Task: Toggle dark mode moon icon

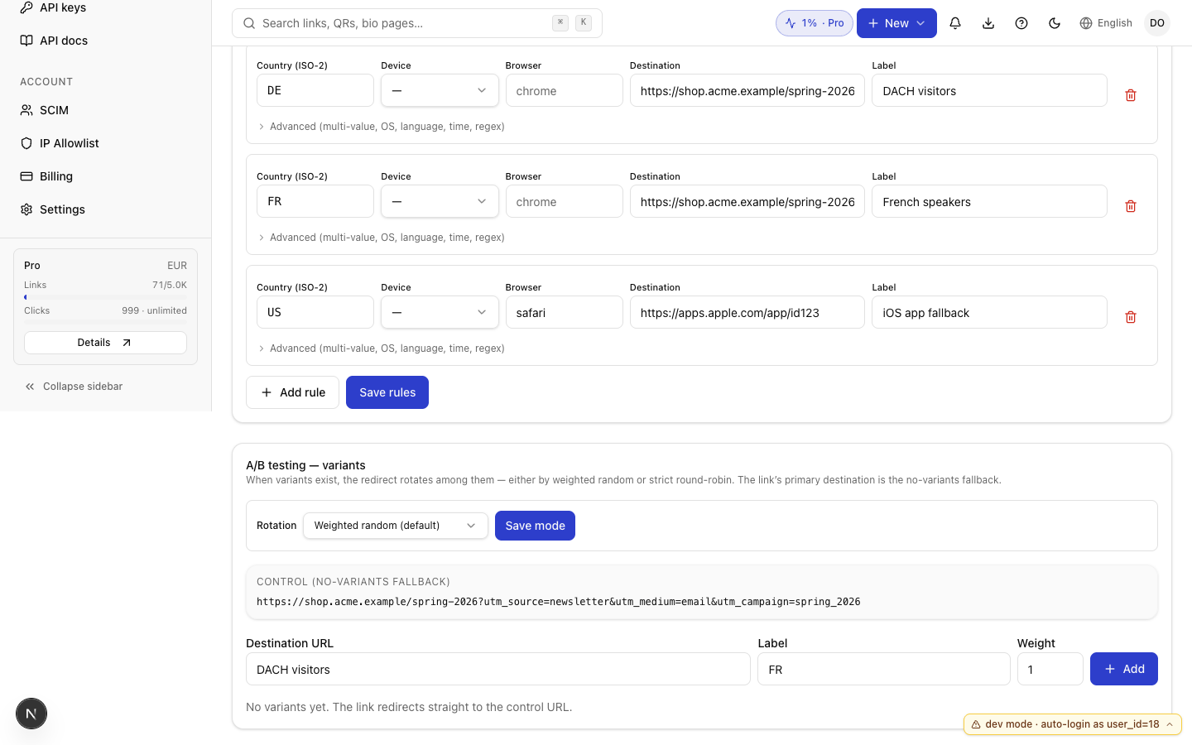Action: tap(1055, 23)
